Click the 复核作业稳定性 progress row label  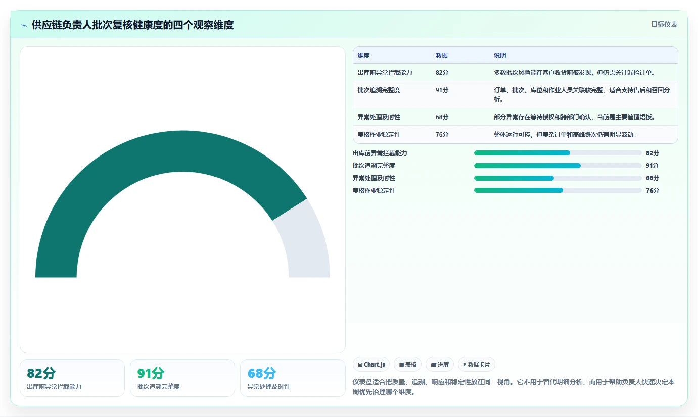coord(374,191)
